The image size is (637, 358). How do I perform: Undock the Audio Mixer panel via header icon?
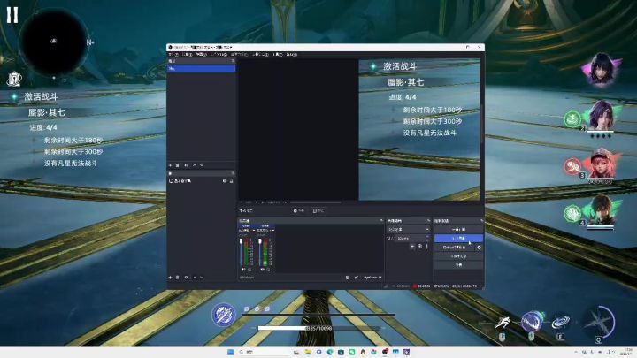point(381,220)
